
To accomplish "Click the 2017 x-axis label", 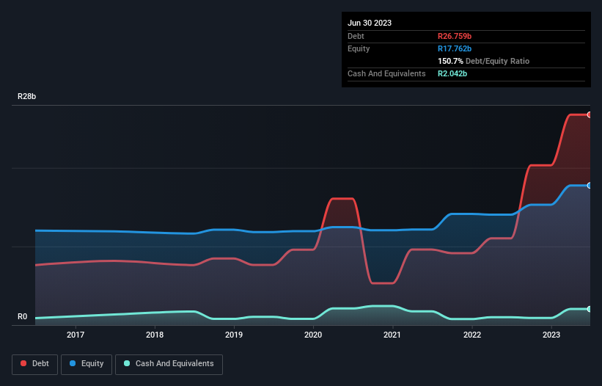I will 76,335.
